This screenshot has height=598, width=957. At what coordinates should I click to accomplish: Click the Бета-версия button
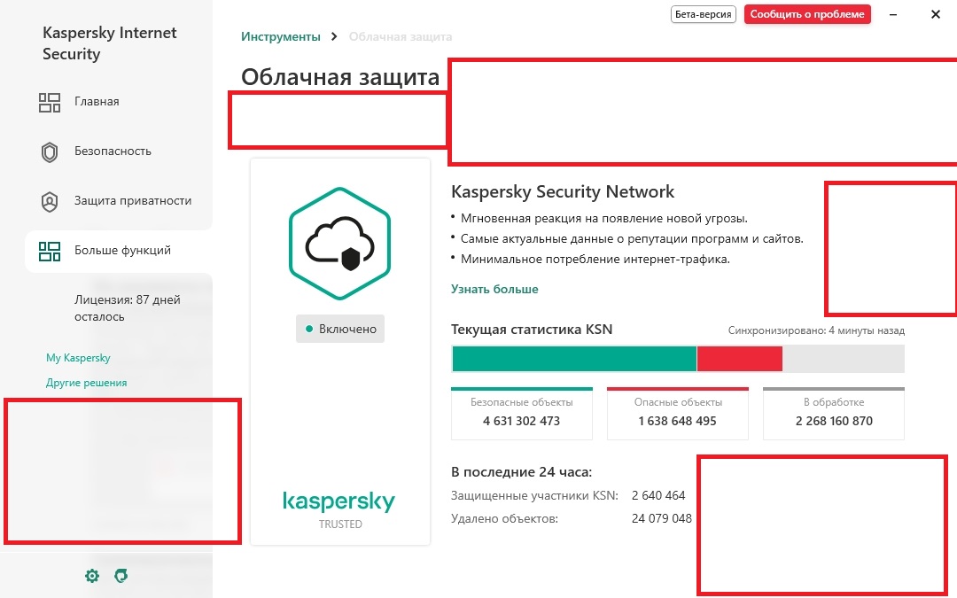click(x=703, y=14)
